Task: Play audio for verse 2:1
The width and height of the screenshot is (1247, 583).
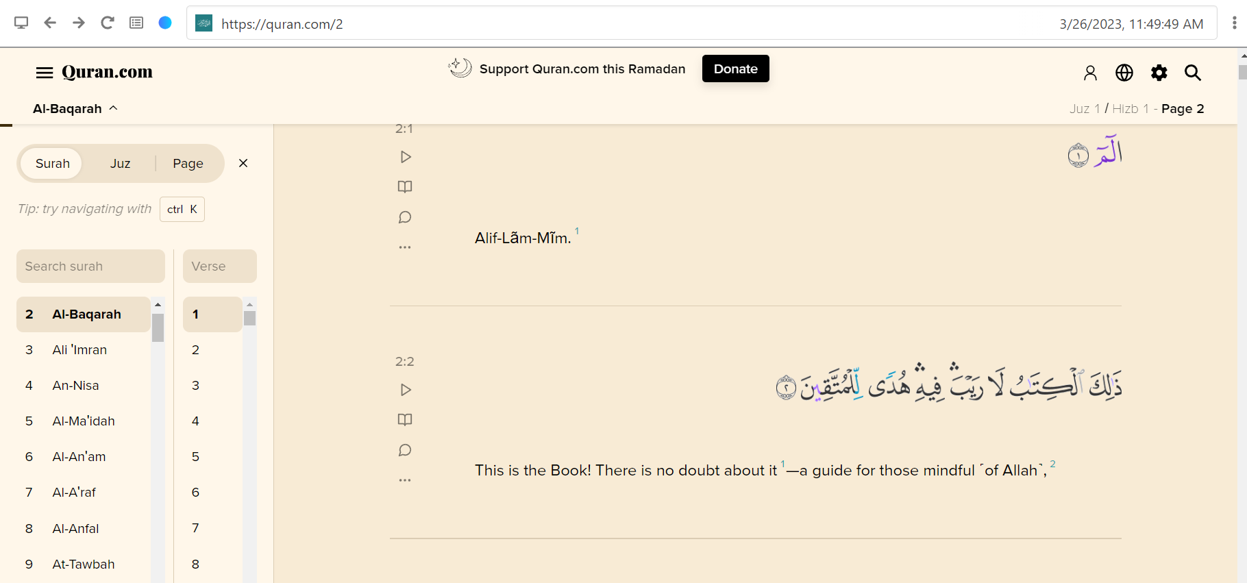Action: 405,157
